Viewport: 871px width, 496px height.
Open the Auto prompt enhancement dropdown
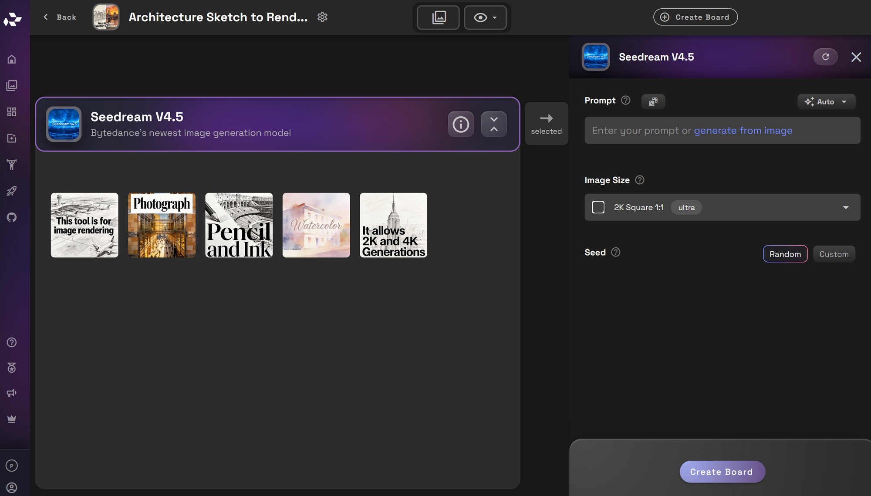coord(826,101)
